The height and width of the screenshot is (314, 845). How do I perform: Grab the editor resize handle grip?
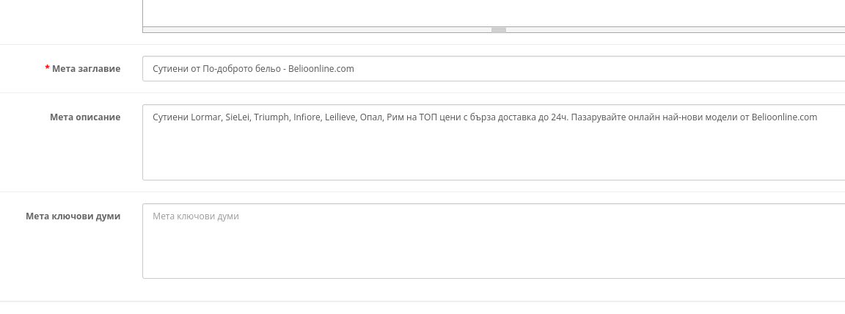click(499, 29)
